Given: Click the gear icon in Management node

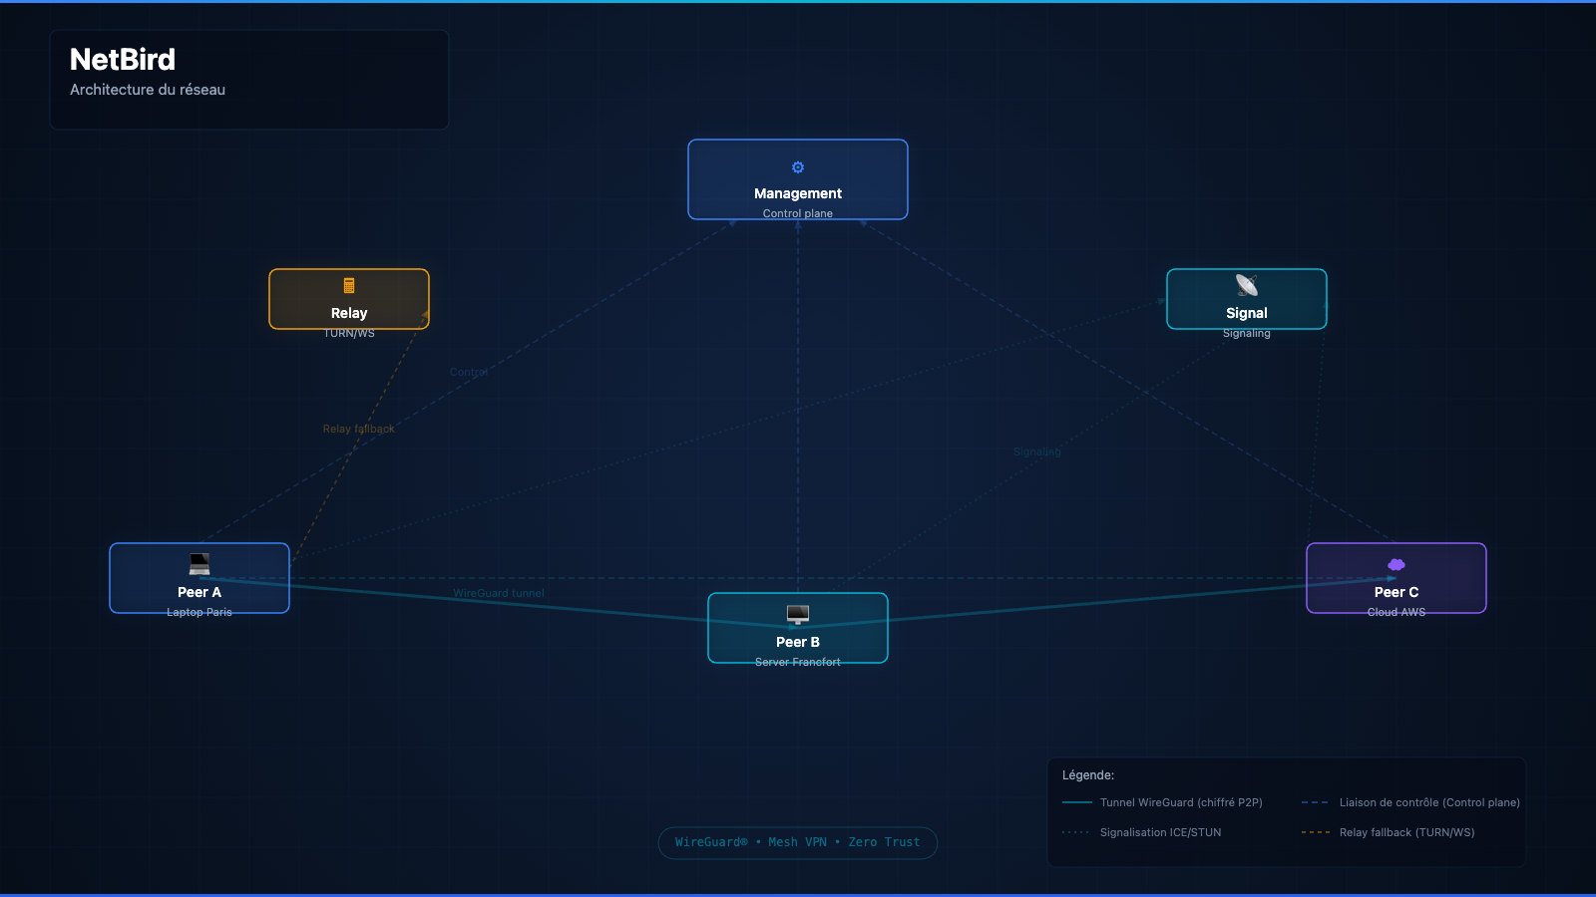Looking at the screenshot, I should click(798, 167).
